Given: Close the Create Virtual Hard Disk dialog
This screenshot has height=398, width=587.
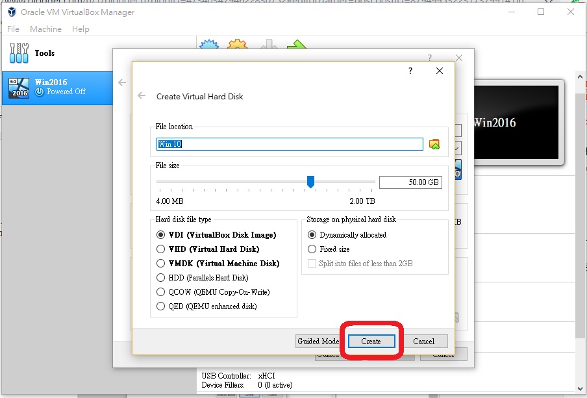Looking at the screenshot, I should (440, 71).
